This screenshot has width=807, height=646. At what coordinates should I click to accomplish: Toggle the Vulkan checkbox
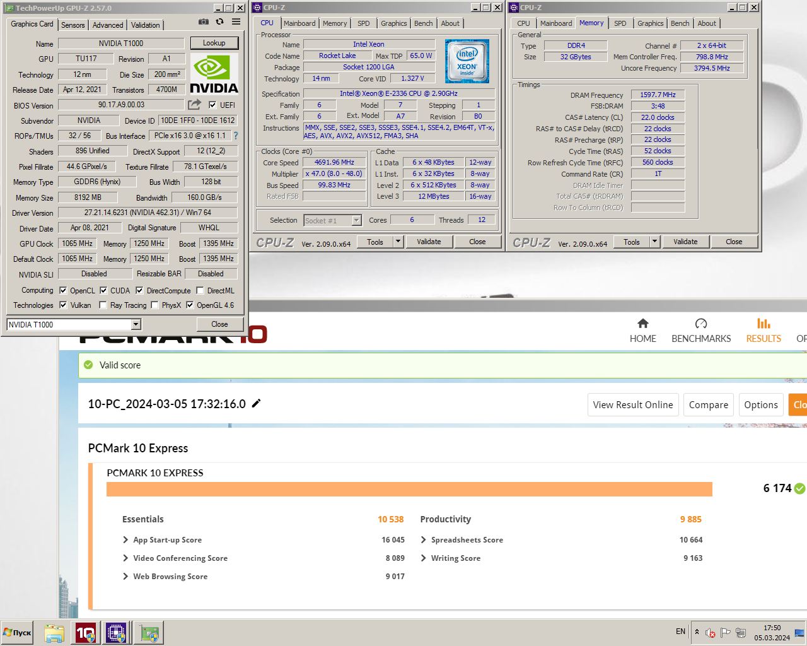[63, 305]
